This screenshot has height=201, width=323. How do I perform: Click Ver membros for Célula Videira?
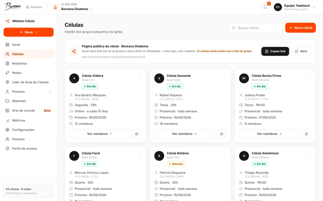tap(100, 134)
